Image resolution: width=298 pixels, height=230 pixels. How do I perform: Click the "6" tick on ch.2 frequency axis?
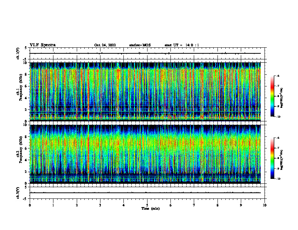[26, 148]
